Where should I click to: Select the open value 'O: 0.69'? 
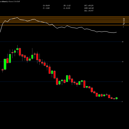[46, 5]
